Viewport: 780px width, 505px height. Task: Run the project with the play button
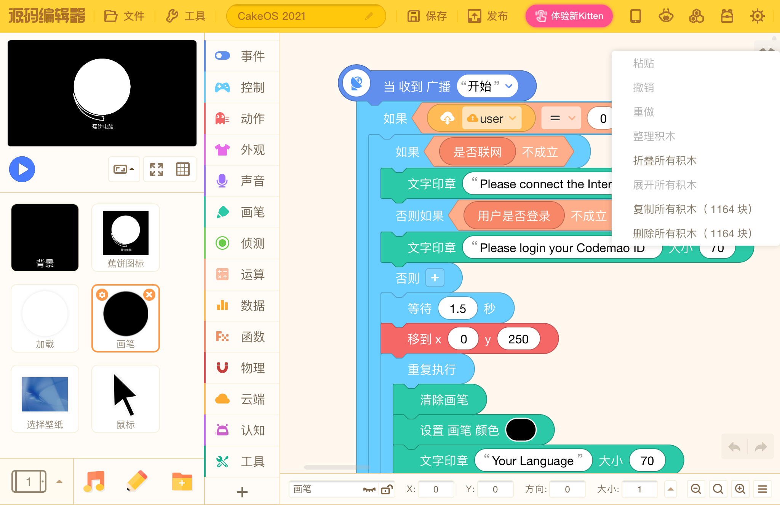(x=22, y=169)
